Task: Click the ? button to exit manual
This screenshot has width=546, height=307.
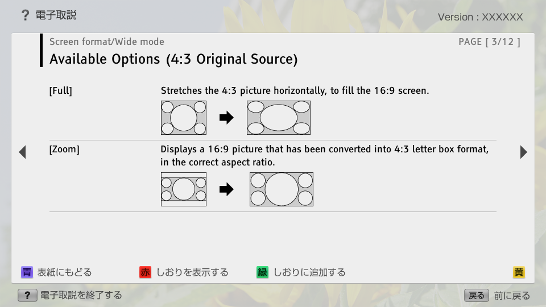Action: (27, 295)
